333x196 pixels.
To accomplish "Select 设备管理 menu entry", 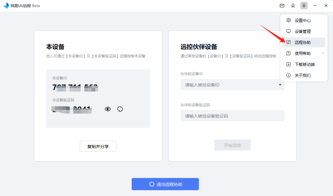I will (x=304, y=32).
